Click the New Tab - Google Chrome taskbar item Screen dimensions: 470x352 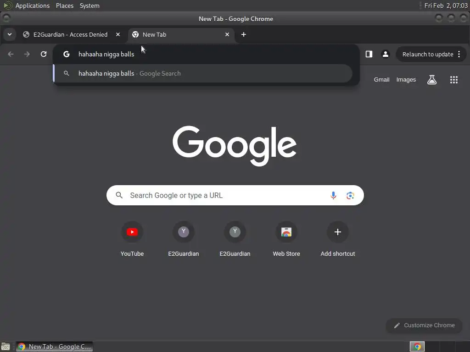[x=55, y=346]
